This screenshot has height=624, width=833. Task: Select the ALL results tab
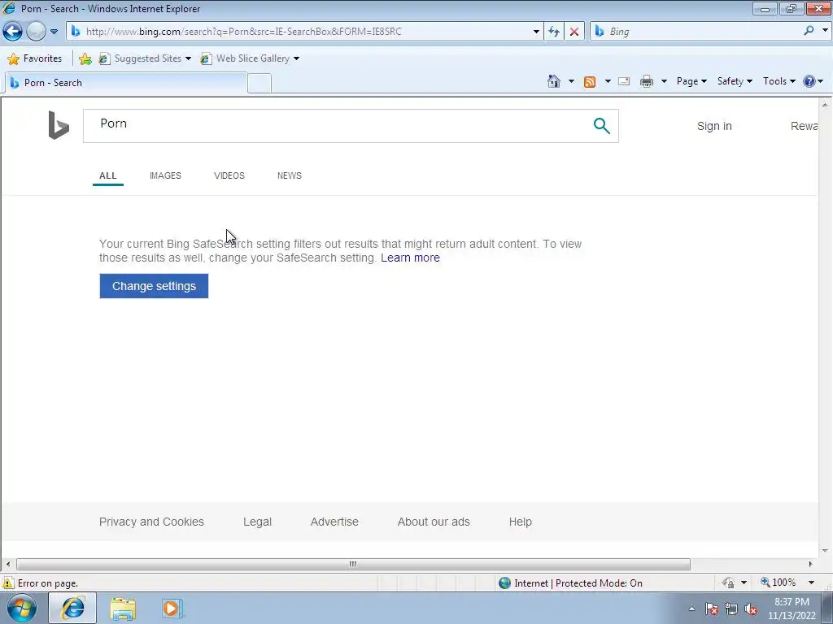[108, 175]
